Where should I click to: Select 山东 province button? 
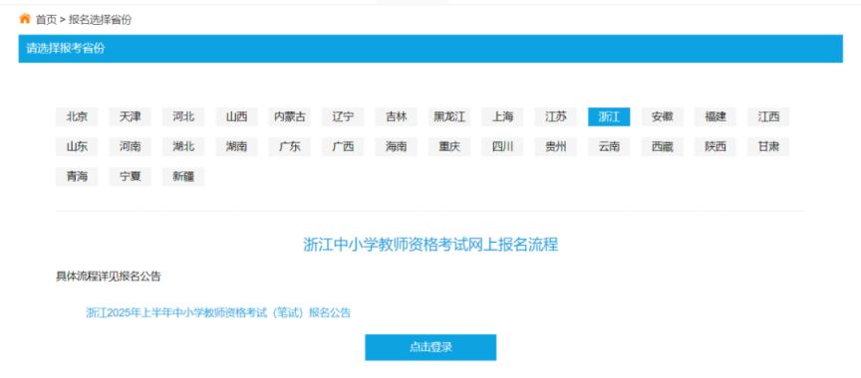(77, 147)
